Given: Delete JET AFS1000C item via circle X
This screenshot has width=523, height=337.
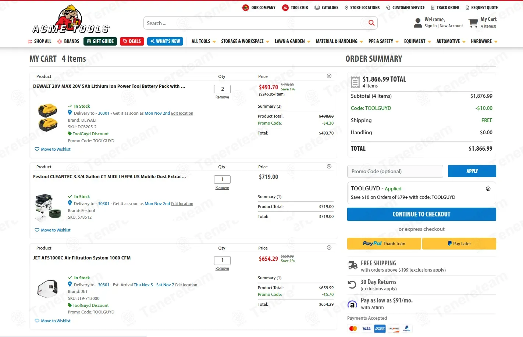Looking at the screenshot, I should [x=329, y=248].
